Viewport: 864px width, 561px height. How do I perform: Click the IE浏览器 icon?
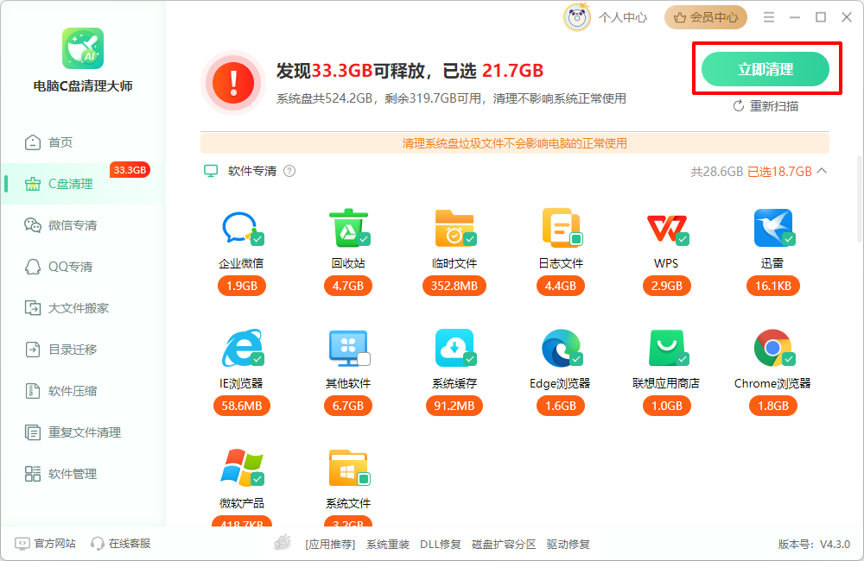click(x=242, y=348)
